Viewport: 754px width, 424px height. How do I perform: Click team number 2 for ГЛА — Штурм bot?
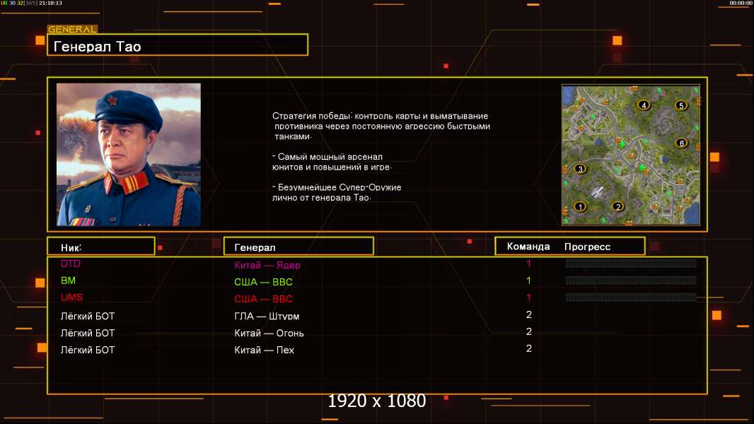(529, 314)
